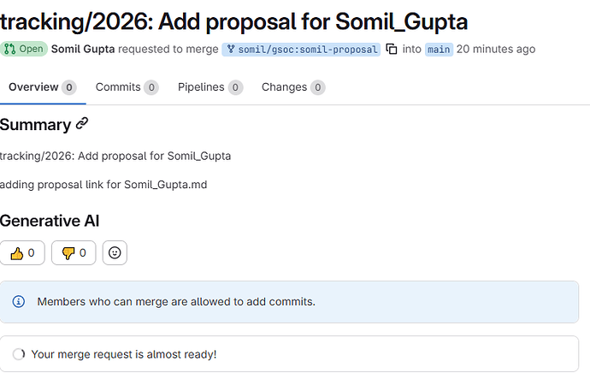
Task: Click the 'Members who can merge' notice
Action: click(x=176, y=301)
